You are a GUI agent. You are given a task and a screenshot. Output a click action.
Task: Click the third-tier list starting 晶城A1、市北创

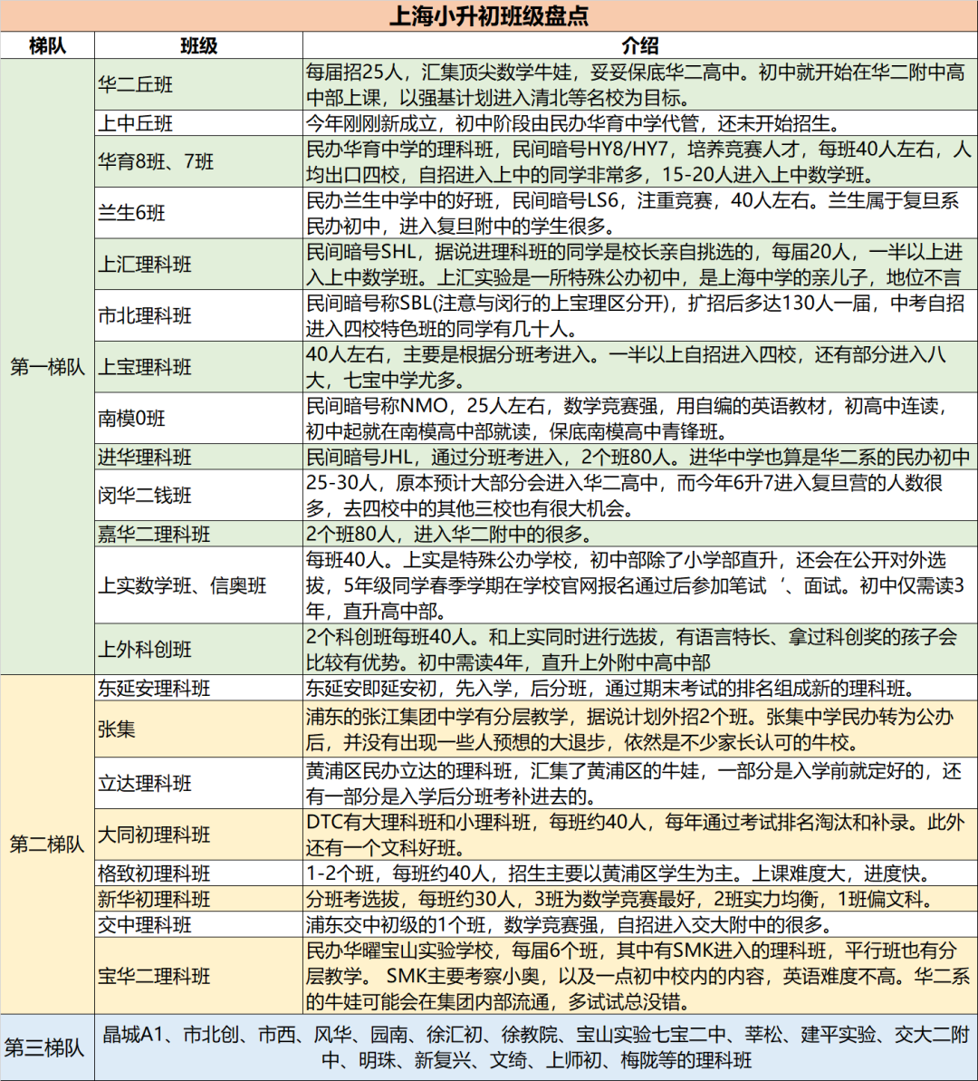[536, 1047]
